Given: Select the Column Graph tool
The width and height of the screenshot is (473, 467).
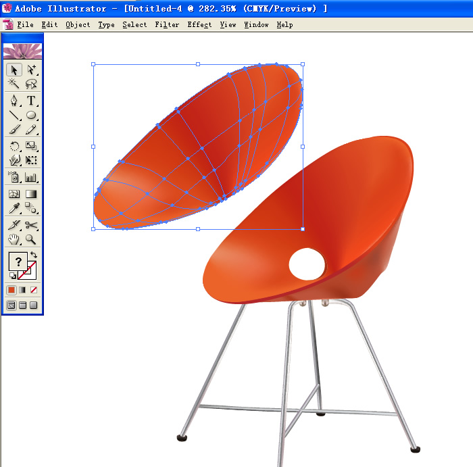Looking at the screenshot, I should click(31, 177).
